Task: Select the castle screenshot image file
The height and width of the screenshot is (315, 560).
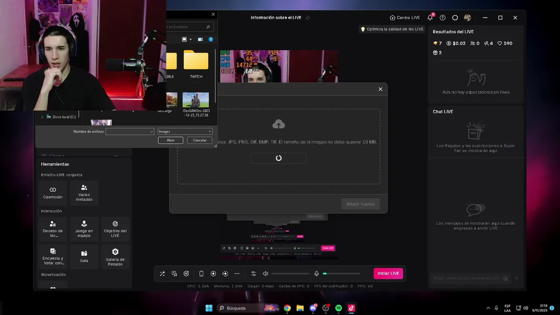Action: pos(196,105)
